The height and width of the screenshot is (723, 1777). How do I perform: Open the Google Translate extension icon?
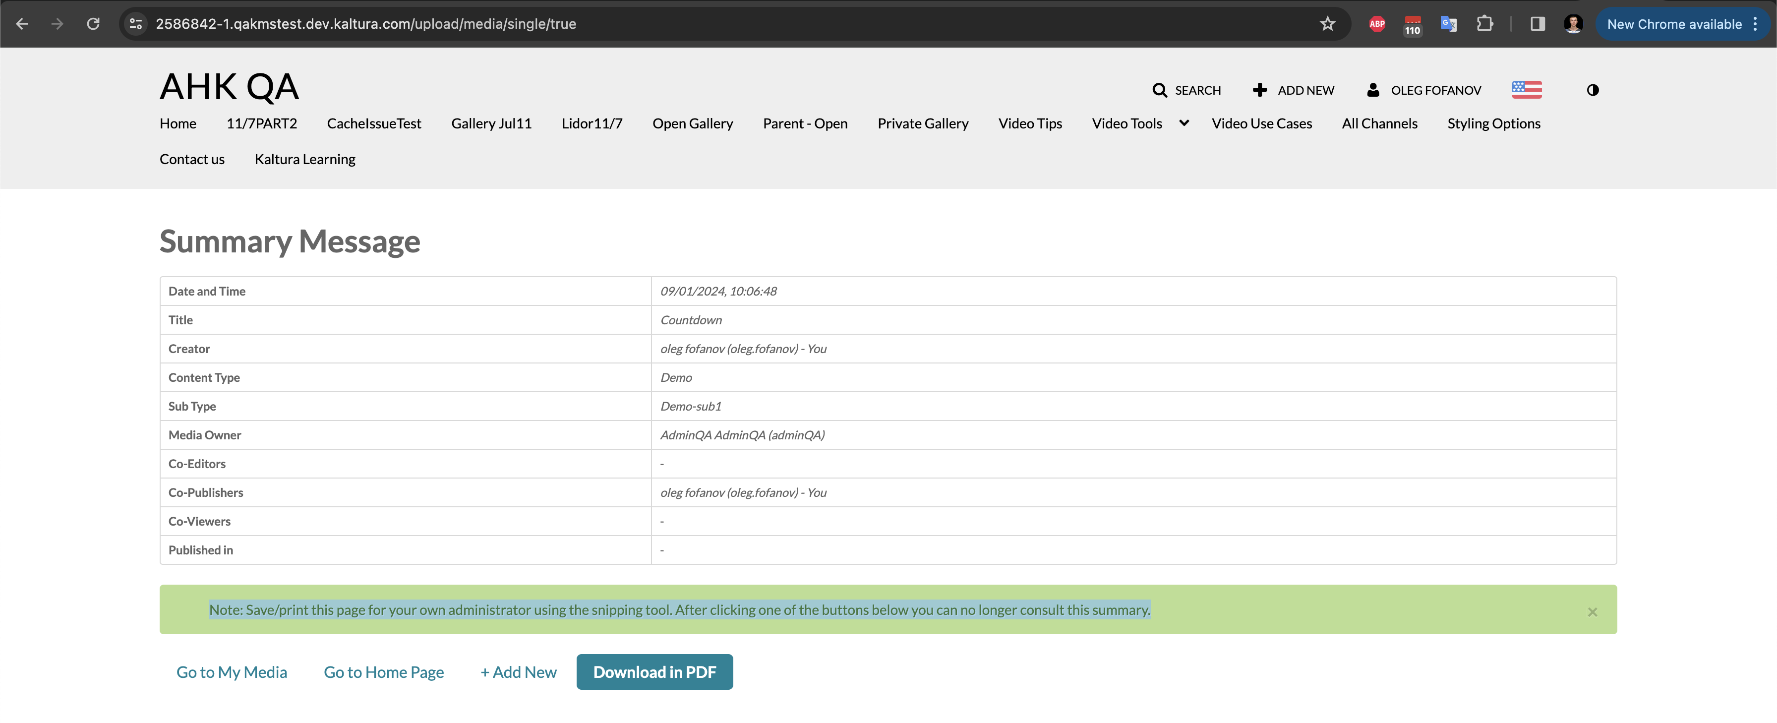point(1449,24)
